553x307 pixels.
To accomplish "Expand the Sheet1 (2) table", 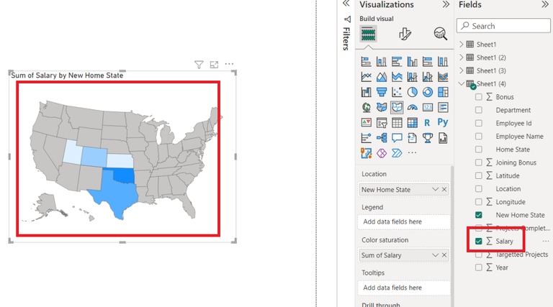I will tap(462, 58).
